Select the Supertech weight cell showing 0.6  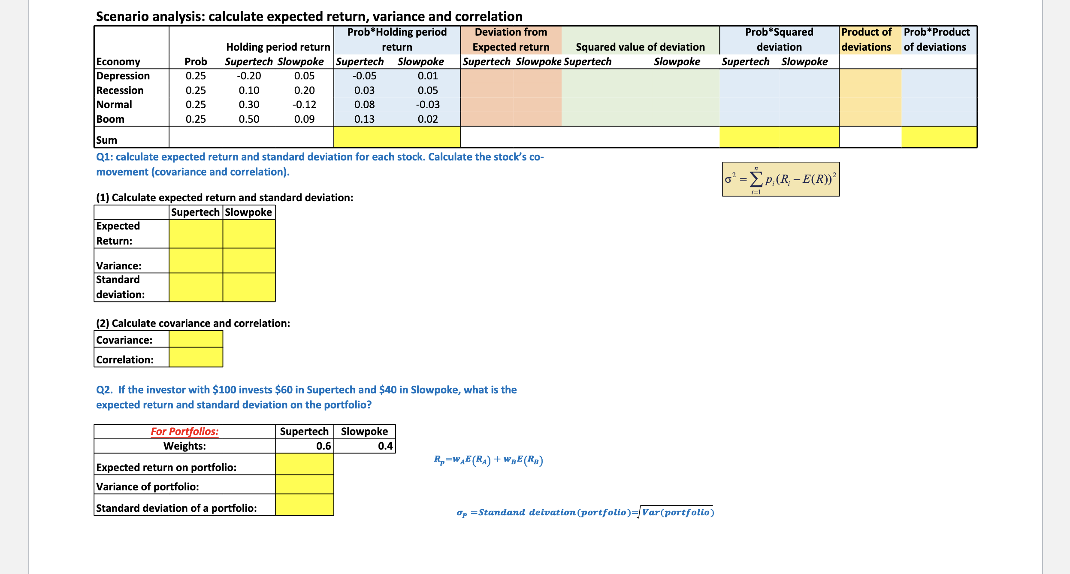coord(305,446)
